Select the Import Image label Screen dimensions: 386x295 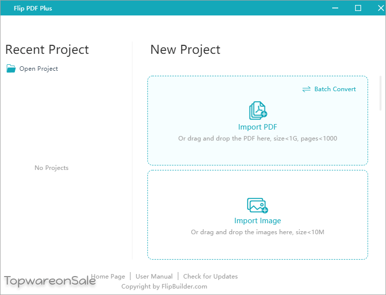click(x=257, y=221)
